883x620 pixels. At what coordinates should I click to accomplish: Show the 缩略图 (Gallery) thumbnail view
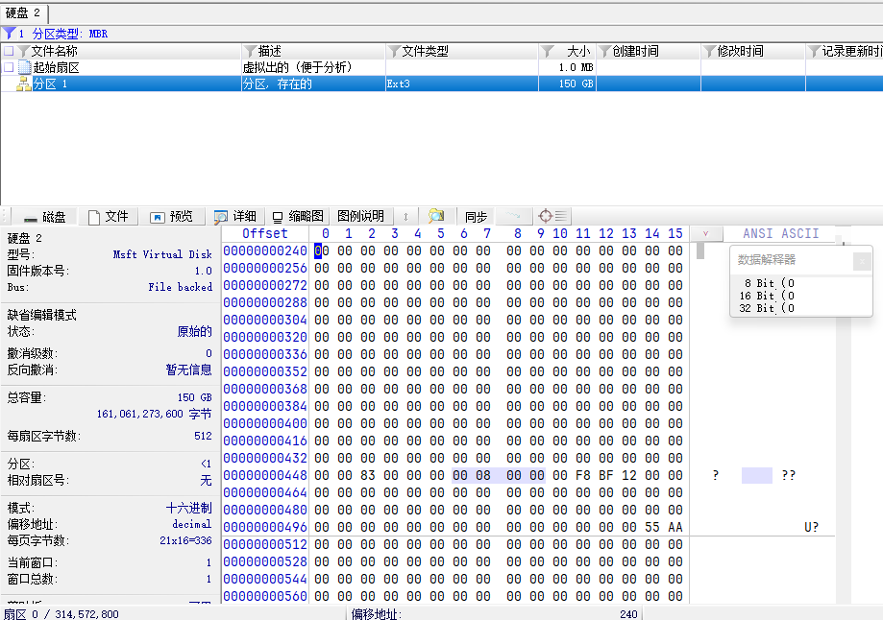298,217
